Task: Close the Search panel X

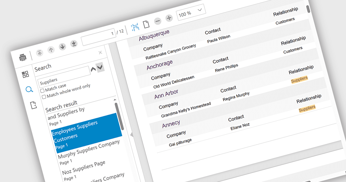Action: click(100, 53)
